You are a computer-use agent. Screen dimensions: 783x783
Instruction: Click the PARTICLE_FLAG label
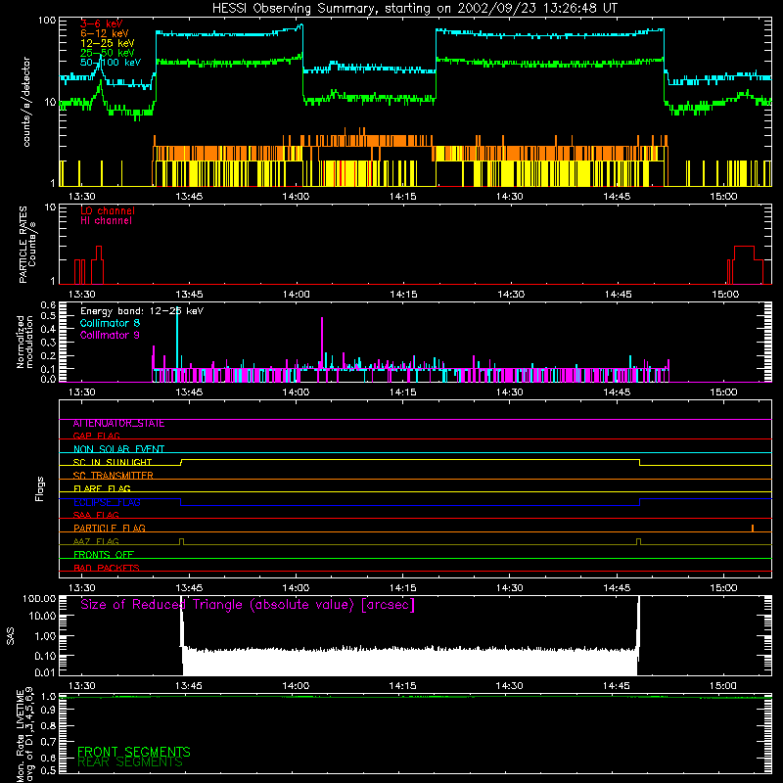pyautogui.click(x=110, y=528)
